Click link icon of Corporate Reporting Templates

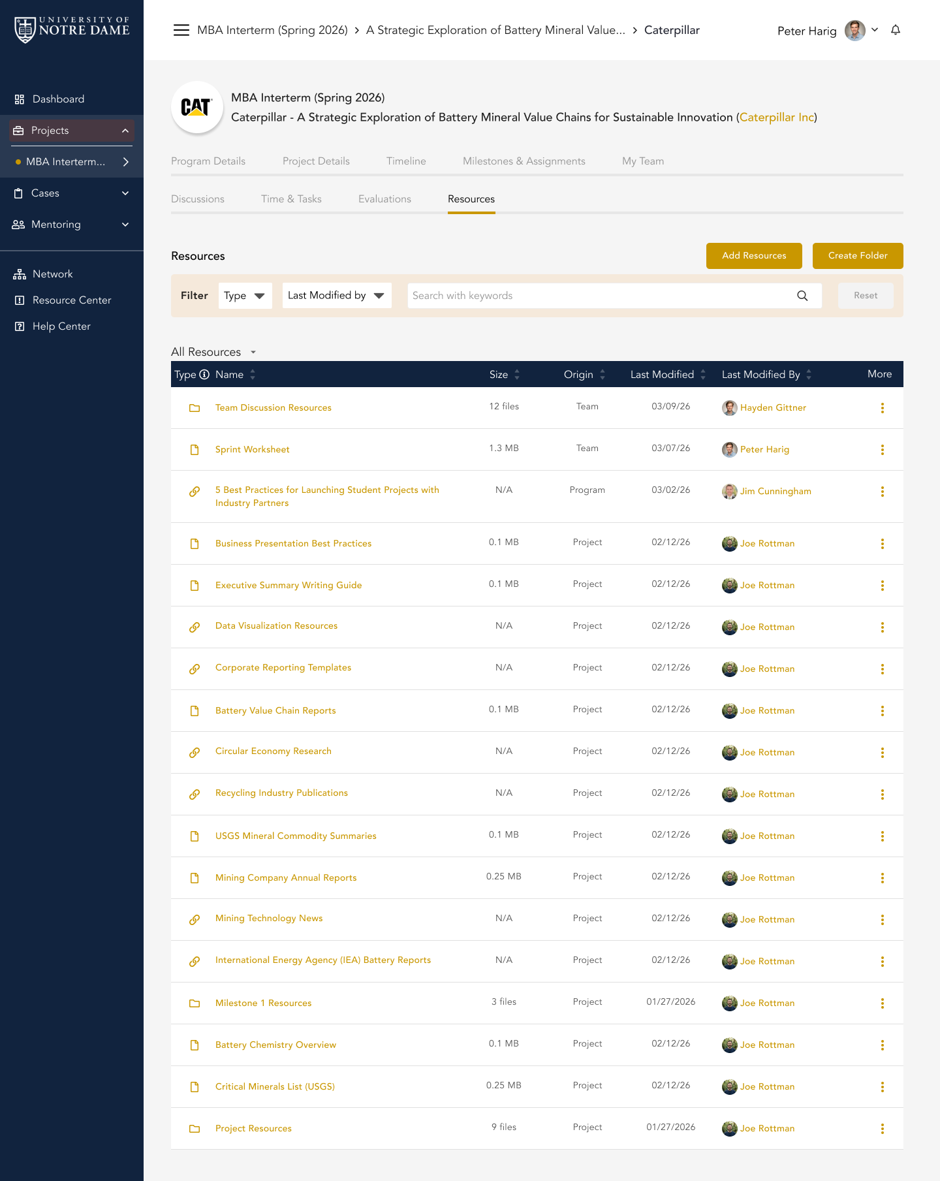[x=195, y=669]
